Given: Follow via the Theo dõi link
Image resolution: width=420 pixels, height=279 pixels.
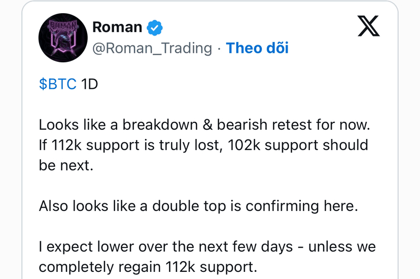Looking at the screenshot, I should (257, 48).
